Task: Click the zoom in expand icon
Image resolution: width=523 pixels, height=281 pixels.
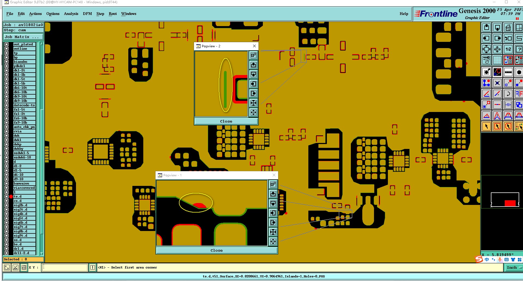Action: tap(486, 49)
